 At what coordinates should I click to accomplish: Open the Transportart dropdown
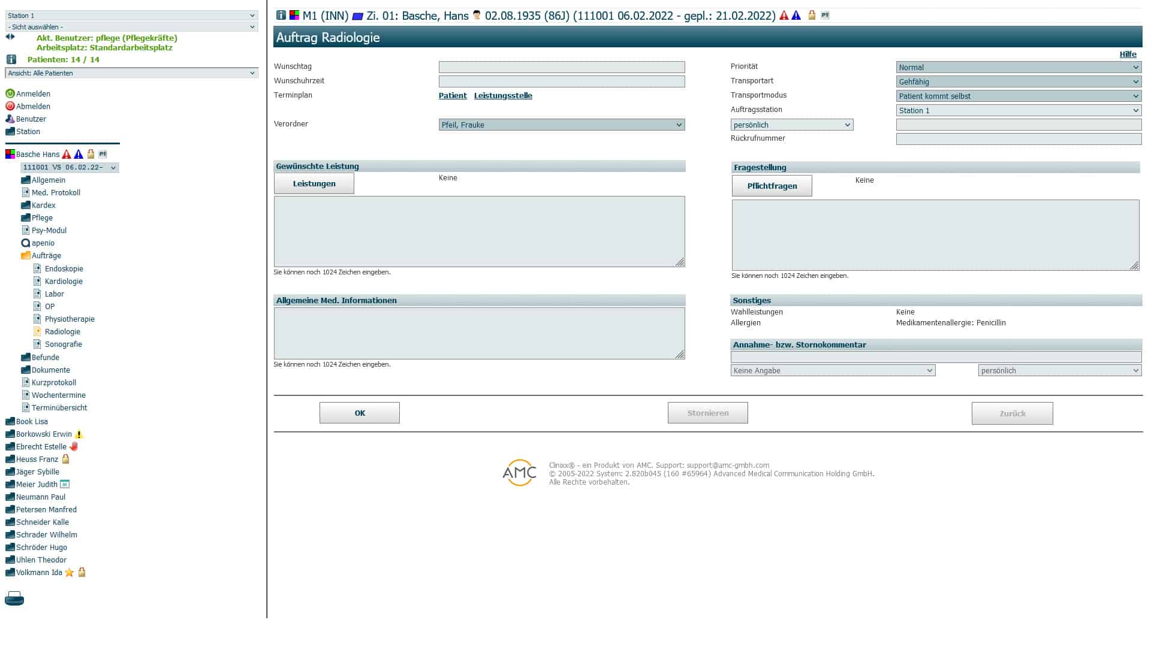1018,81
